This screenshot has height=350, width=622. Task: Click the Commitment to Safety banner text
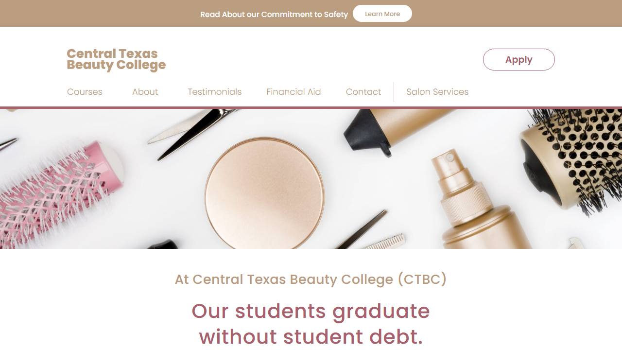click(x=274, y=14)
